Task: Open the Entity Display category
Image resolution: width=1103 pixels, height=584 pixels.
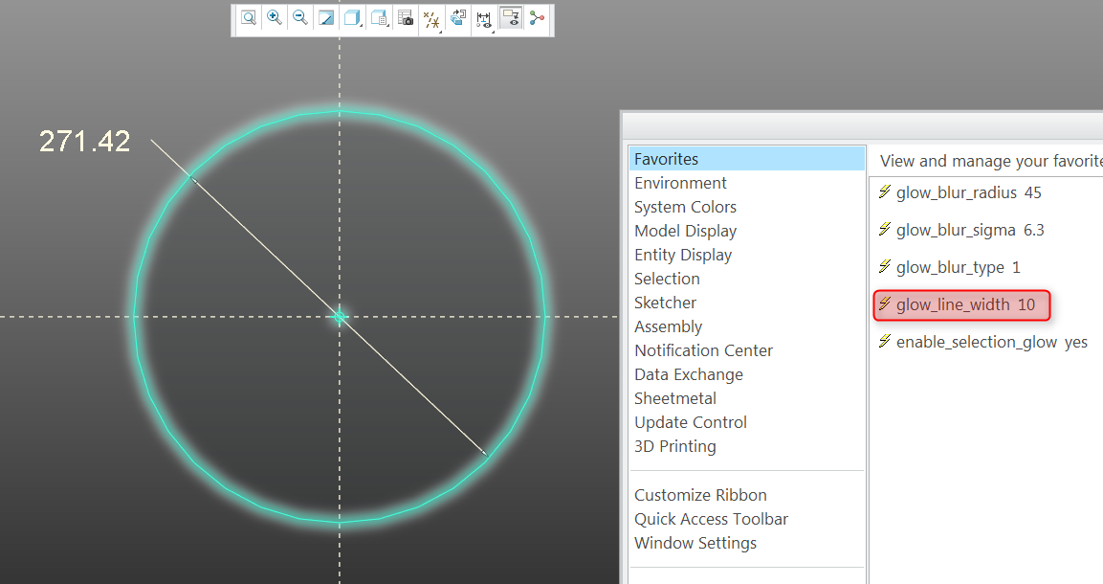Action: point(683,255)
